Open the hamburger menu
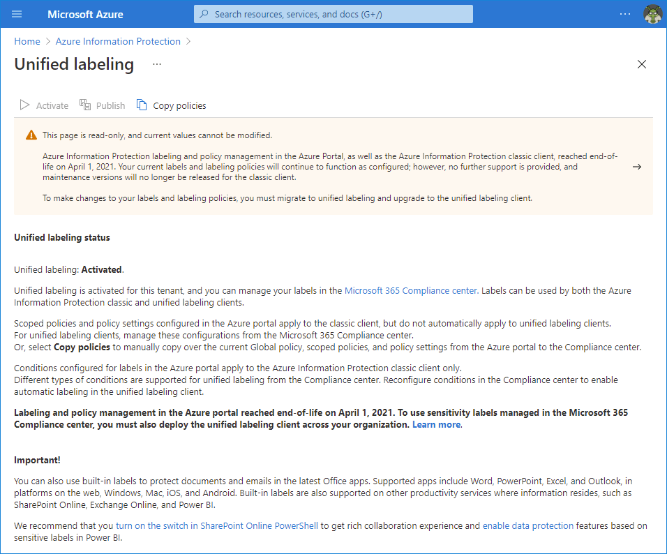Image resolution: width=667 pixels, height=554 pixels. (16, 14)
